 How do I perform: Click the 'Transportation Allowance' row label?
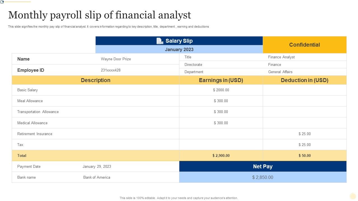pyautogui.click(x=38, y=112)
